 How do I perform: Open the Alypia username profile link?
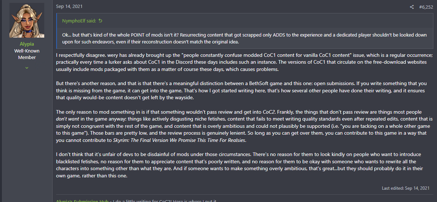[27, 44]
